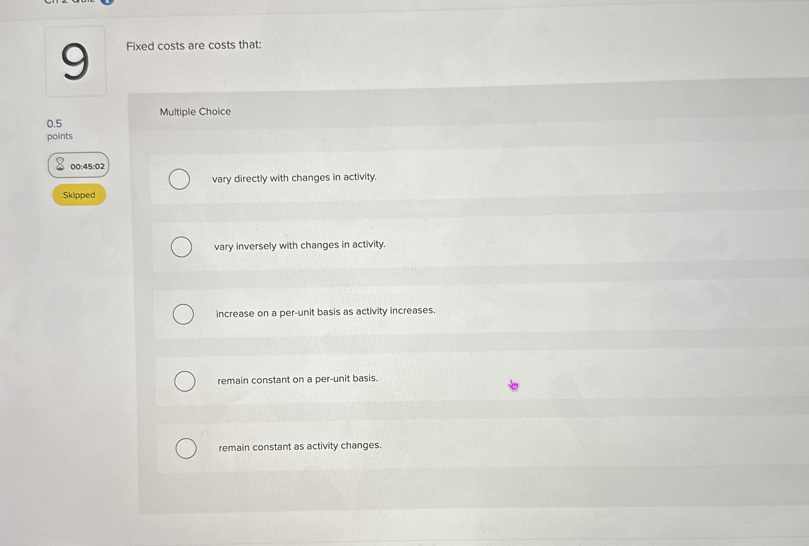
Task: Click the pink hand cursor indicator
Action: (x=513, y=385)
